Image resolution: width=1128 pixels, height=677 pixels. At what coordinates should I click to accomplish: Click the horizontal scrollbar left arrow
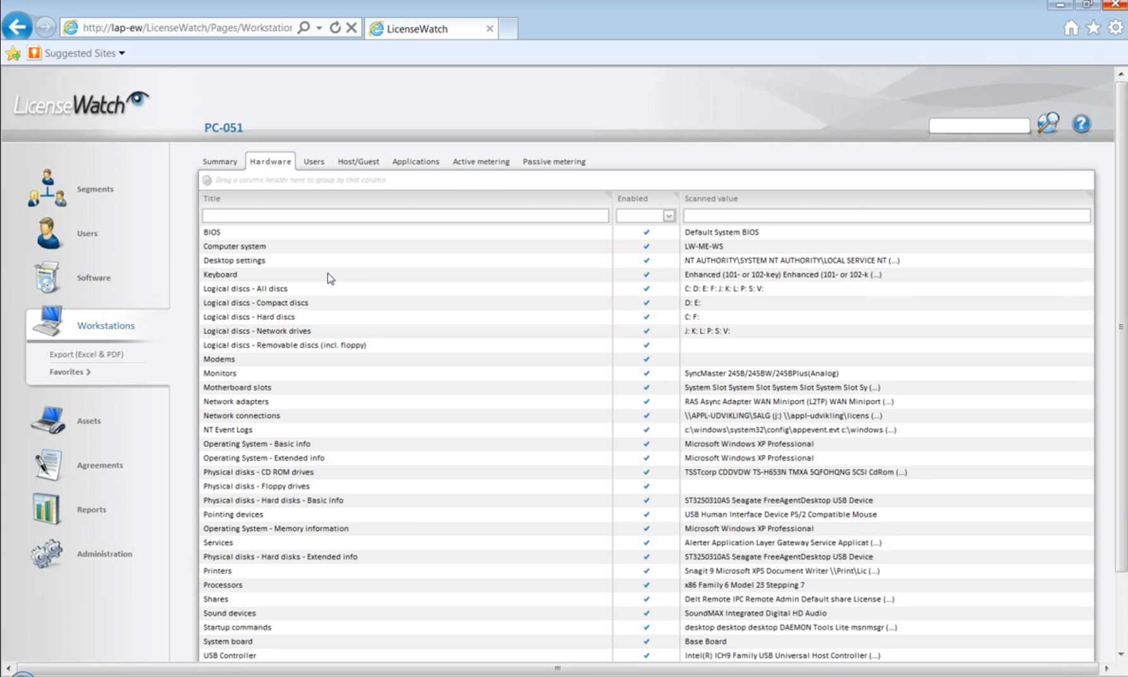(x=8, y=668)
